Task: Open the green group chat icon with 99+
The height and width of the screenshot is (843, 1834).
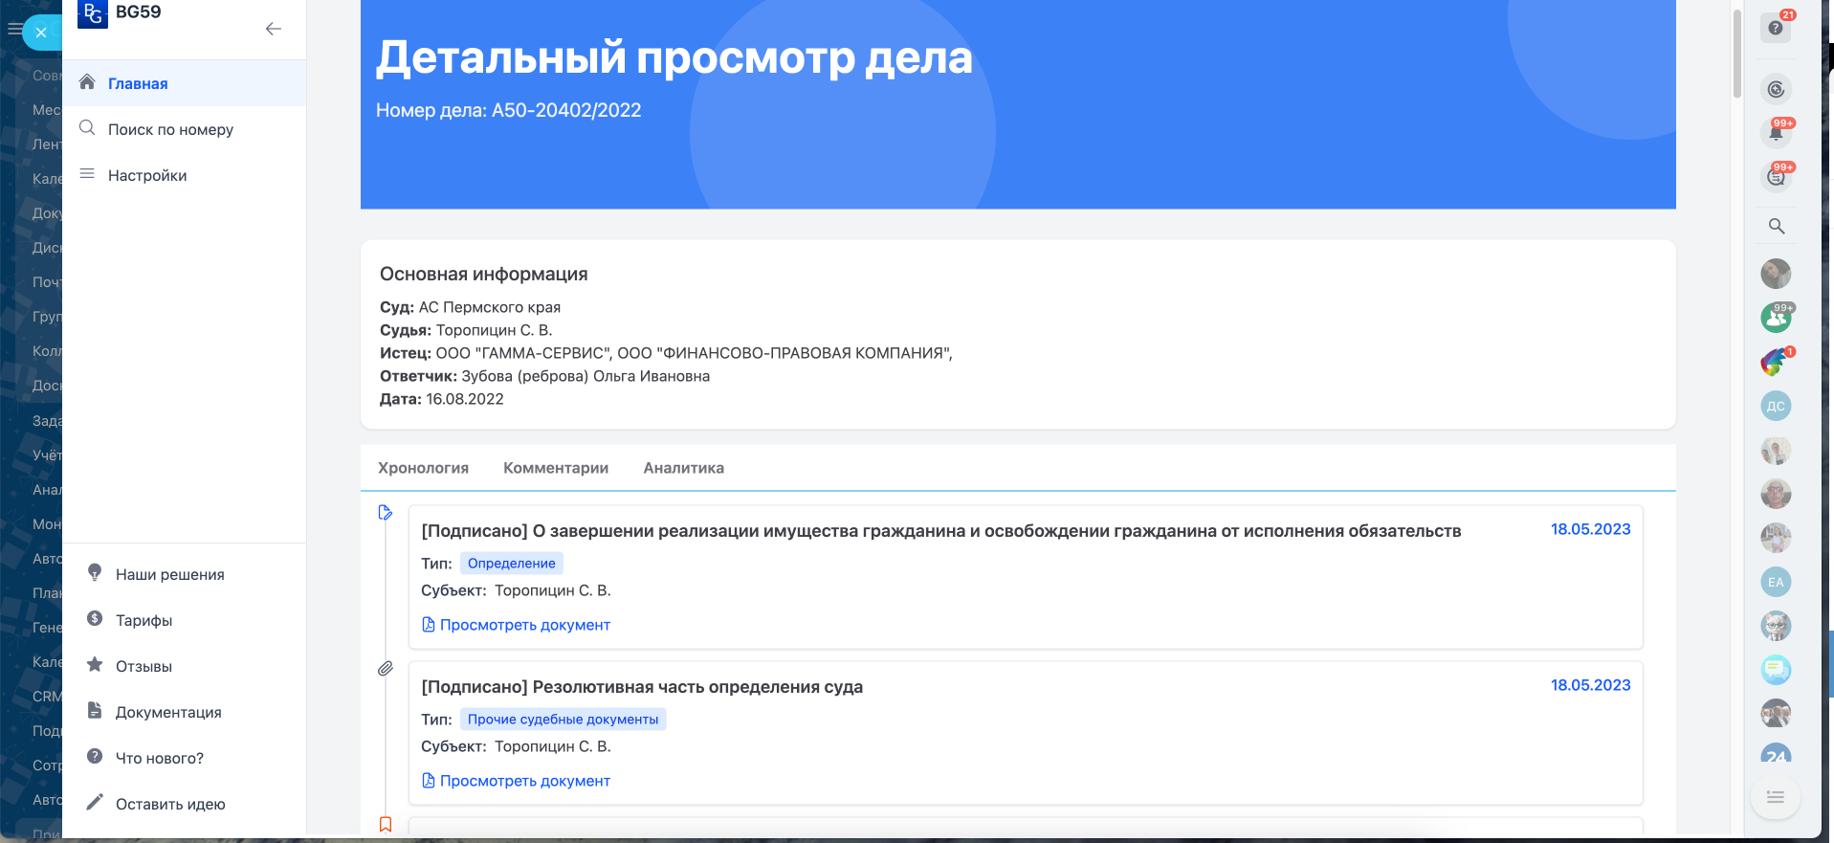Action: [x=1777, y=318]
